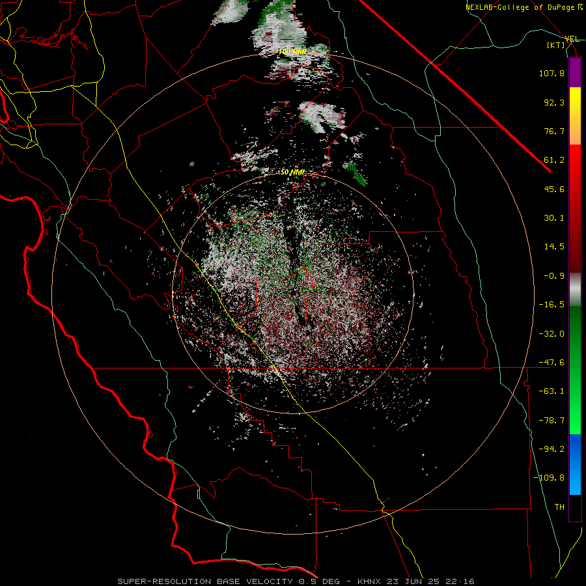Click the 45.6 value on velocity scale

click(554, 189)
